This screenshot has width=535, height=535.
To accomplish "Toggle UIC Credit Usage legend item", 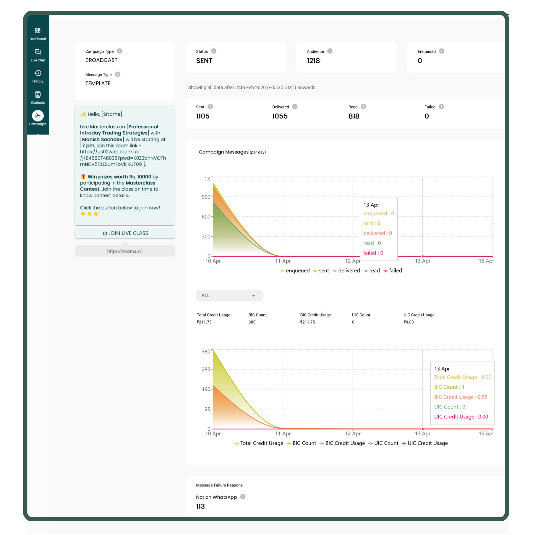I will [425, 443].
